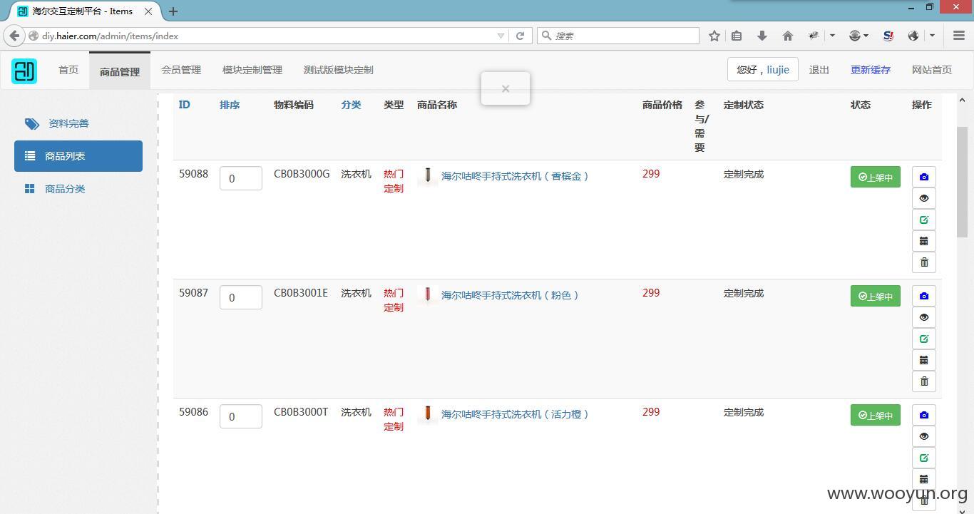
Task: Click sort order field for product 59087
Action: click(241, 297)
